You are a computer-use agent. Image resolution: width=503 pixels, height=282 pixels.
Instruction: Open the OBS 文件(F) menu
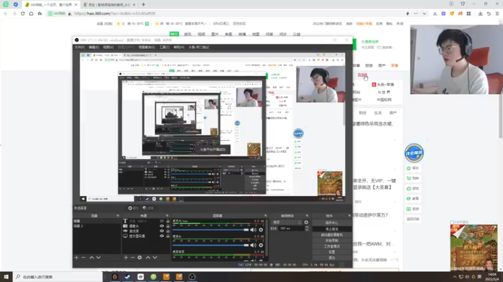[80, 47]
